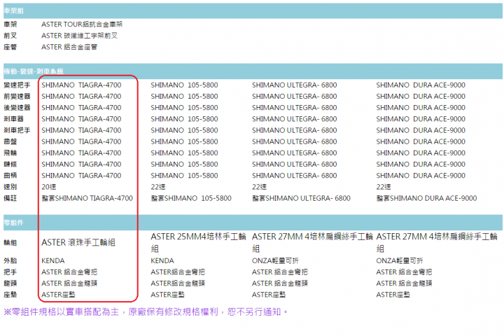Select ASTER座墊 under the 105-5800 column
Screen dimensions: 504x336
click(x=168, y=295)
